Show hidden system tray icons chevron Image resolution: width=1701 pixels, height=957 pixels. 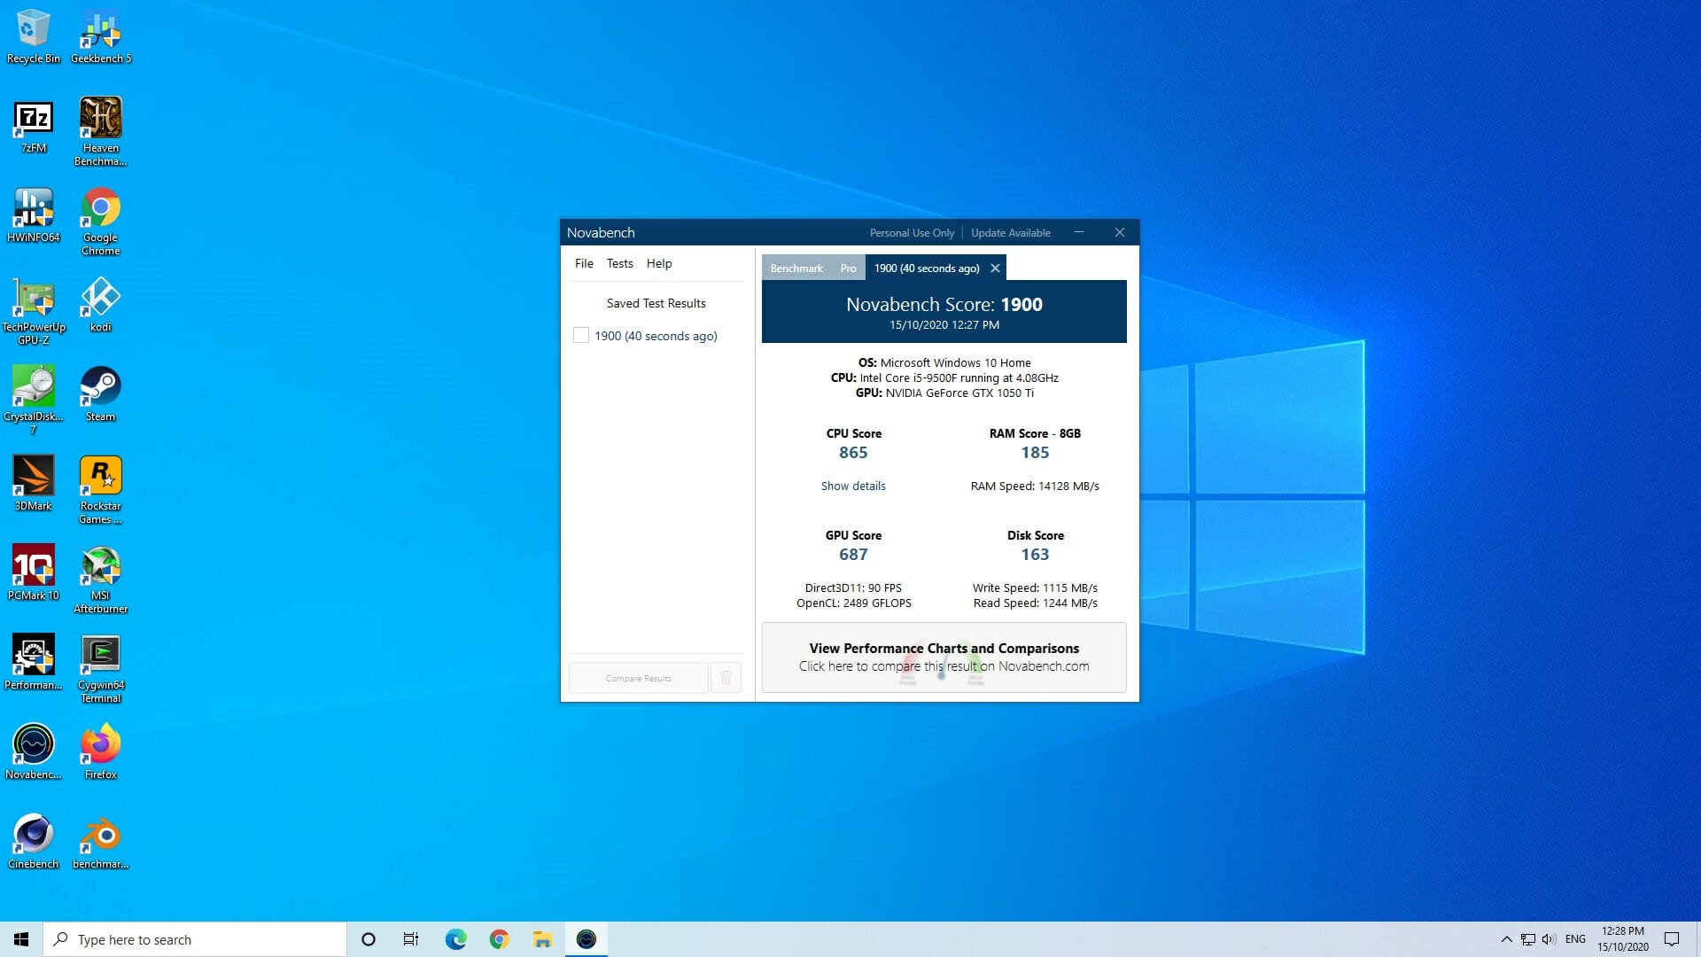[1506, 939]
